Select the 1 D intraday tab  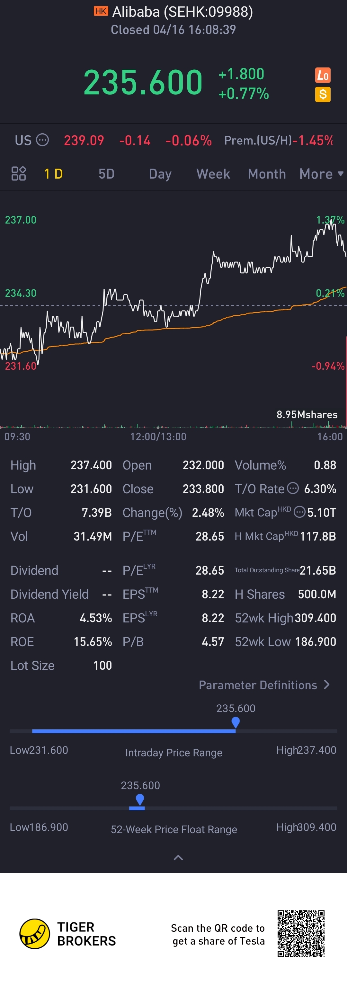click(53, 174)
